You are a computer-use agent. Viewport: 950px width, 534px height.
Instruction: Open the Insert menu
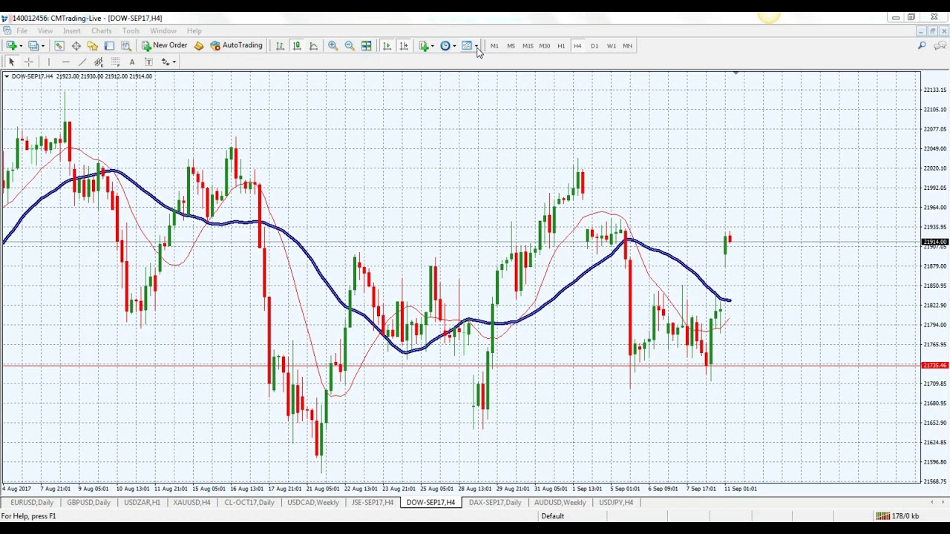click(72, 31)
